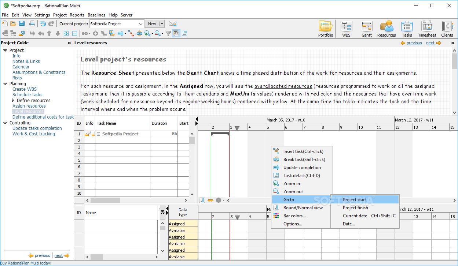Collapse the Project tree node

point(5,50)
